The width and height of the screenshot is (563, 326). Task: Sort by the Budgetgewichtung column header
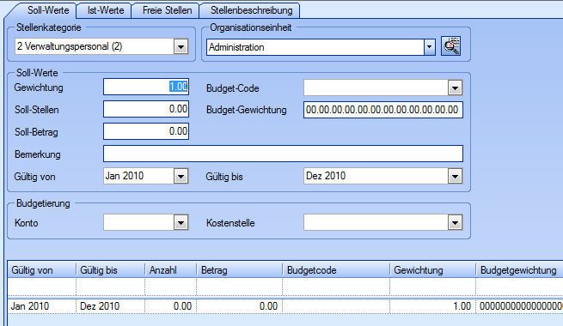click(x=519, y=269)
